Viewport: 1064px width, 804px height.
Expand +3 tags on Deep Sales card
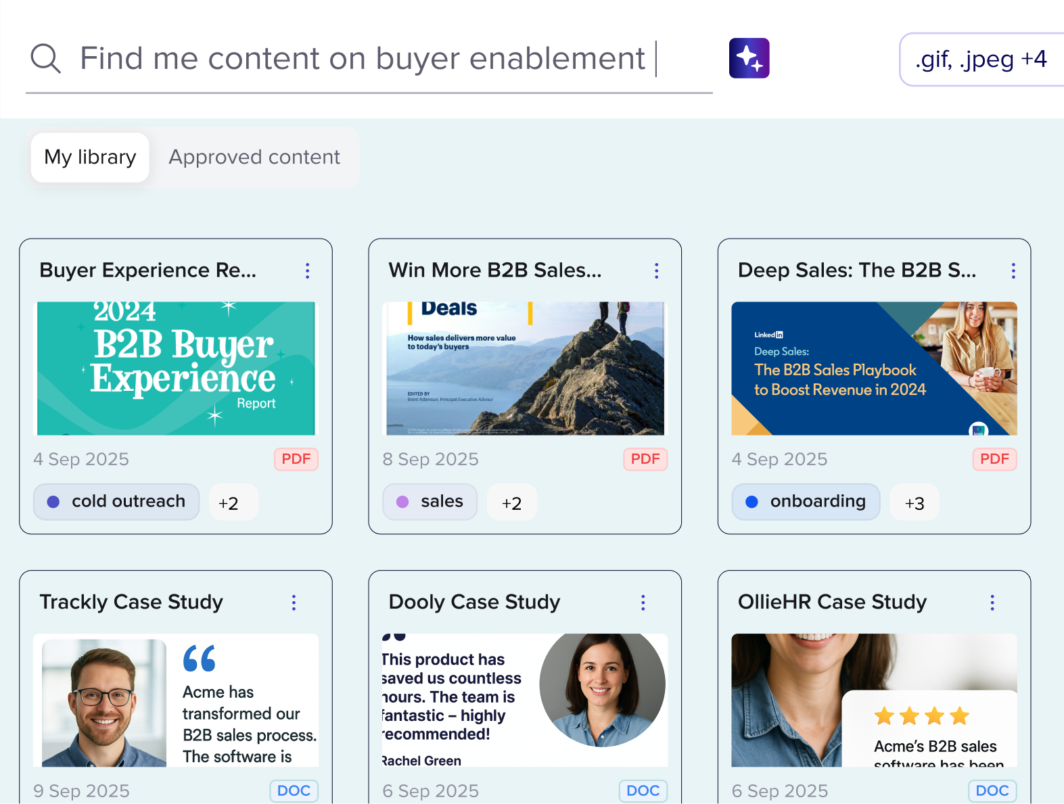(x=915, y=502)
